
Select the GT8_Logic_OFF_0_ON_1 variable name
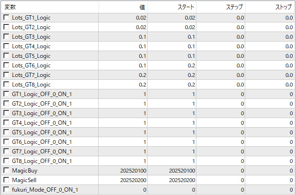[42, 161]
